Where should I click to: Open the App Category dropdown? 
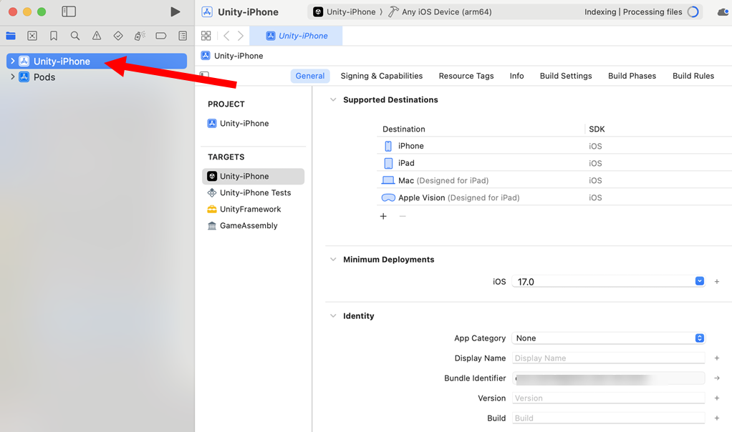(608, 338)
